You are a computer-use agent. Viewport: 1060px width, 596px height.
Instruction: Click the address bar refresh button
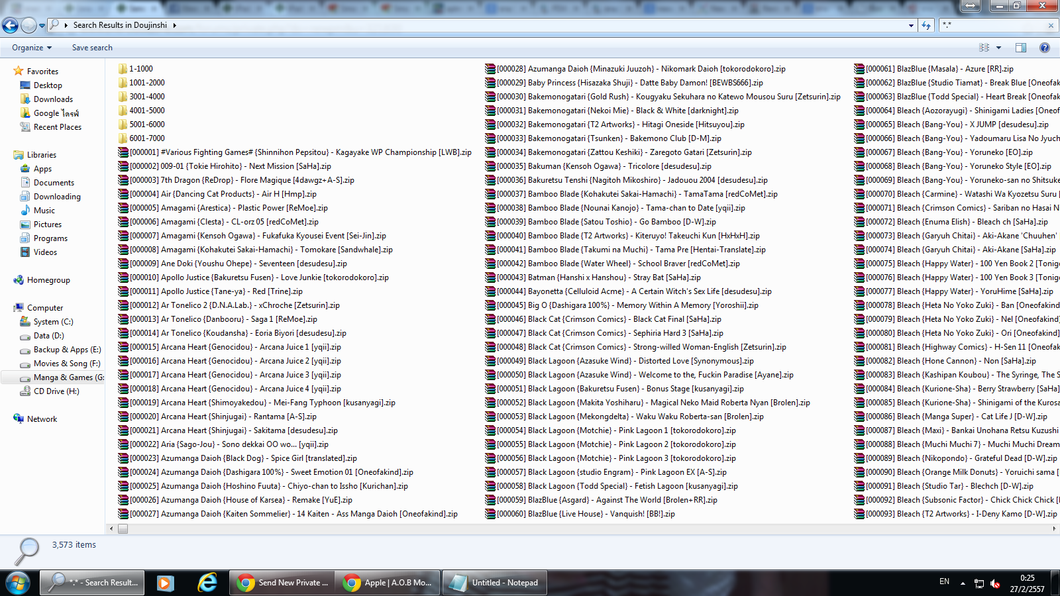point(926,25)
